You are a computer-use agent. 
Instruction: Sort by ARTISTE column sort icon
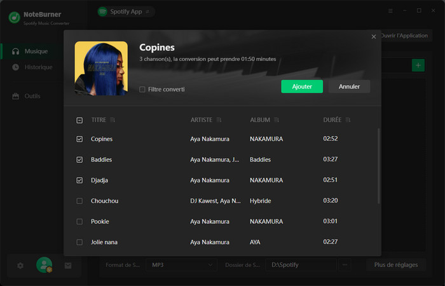point(219,120)
